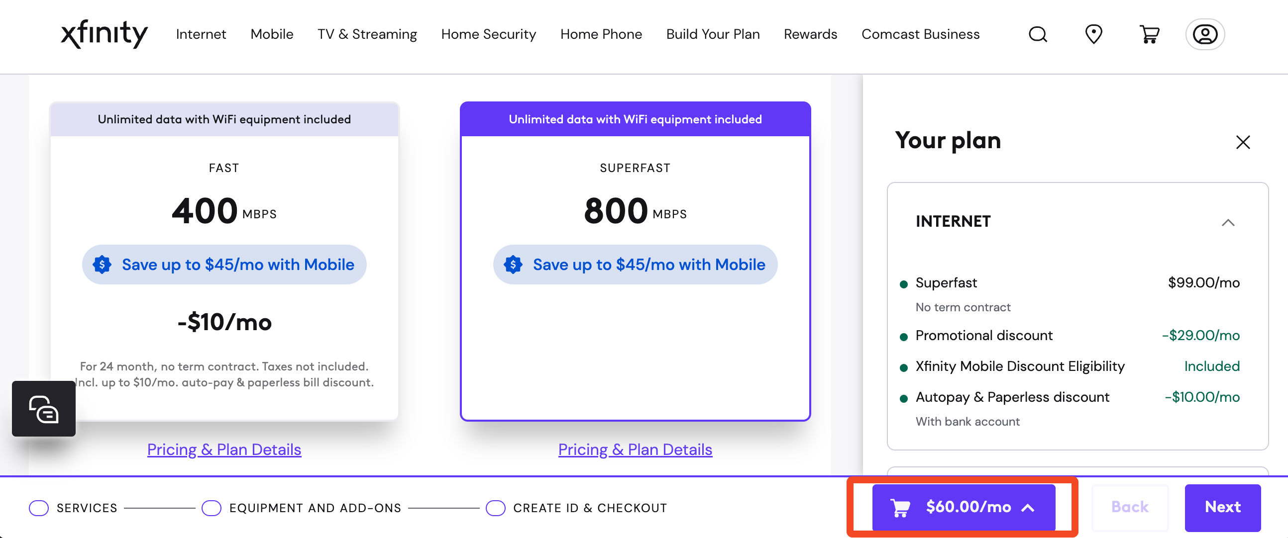Open the Comcast Business menu item
The image size is (1288, 538).
tap(921, 34)
